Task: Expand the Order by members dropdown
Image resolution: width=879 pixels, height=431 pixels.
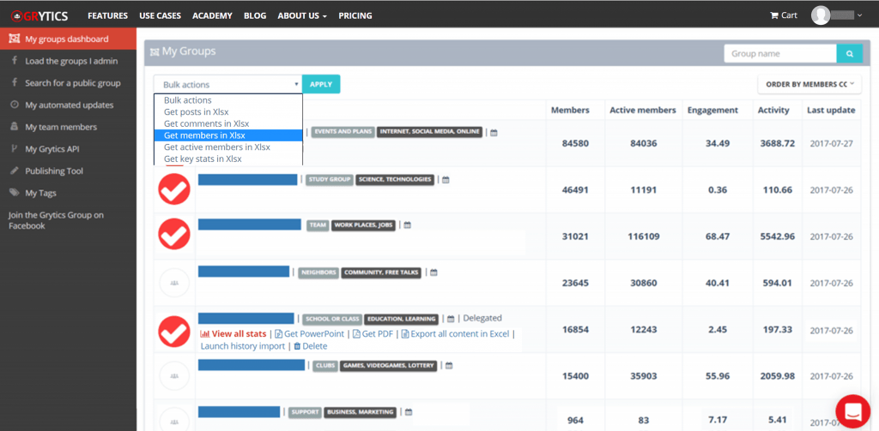Action: 808,84
